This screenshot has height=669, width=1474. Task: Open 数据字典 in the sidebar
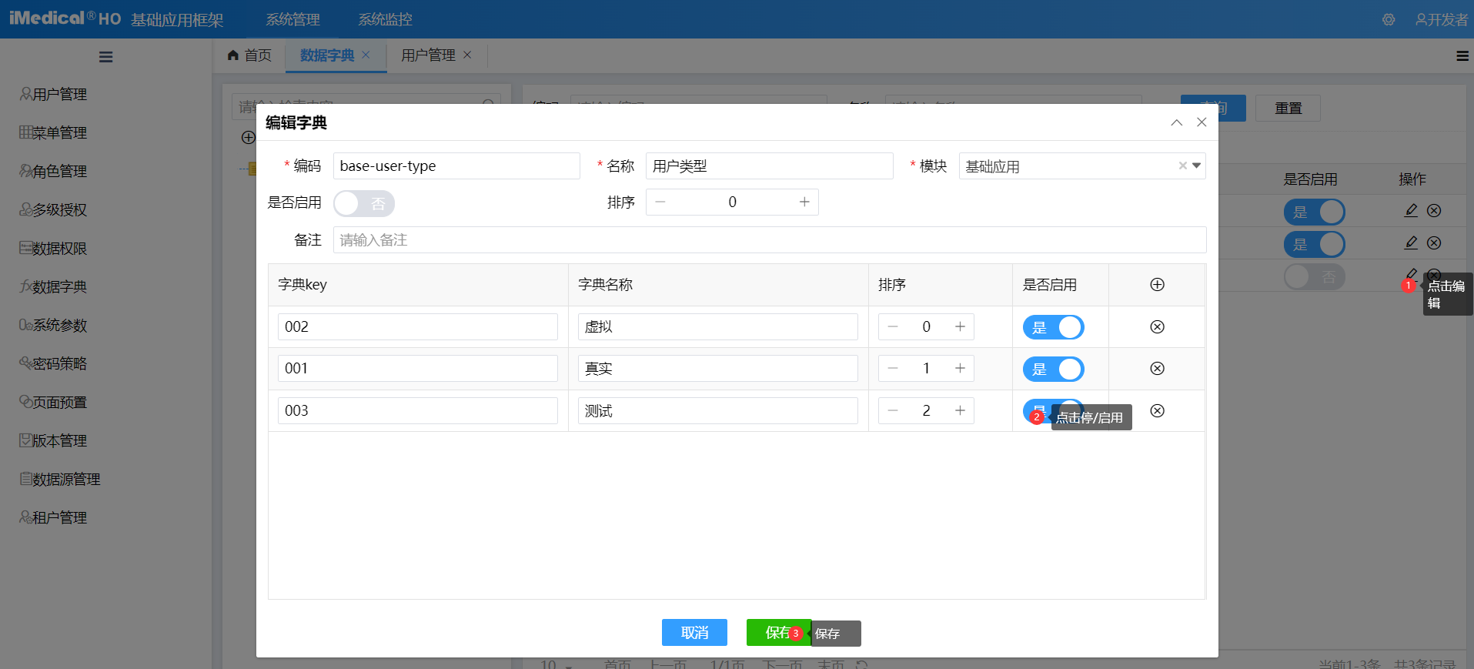53,286
